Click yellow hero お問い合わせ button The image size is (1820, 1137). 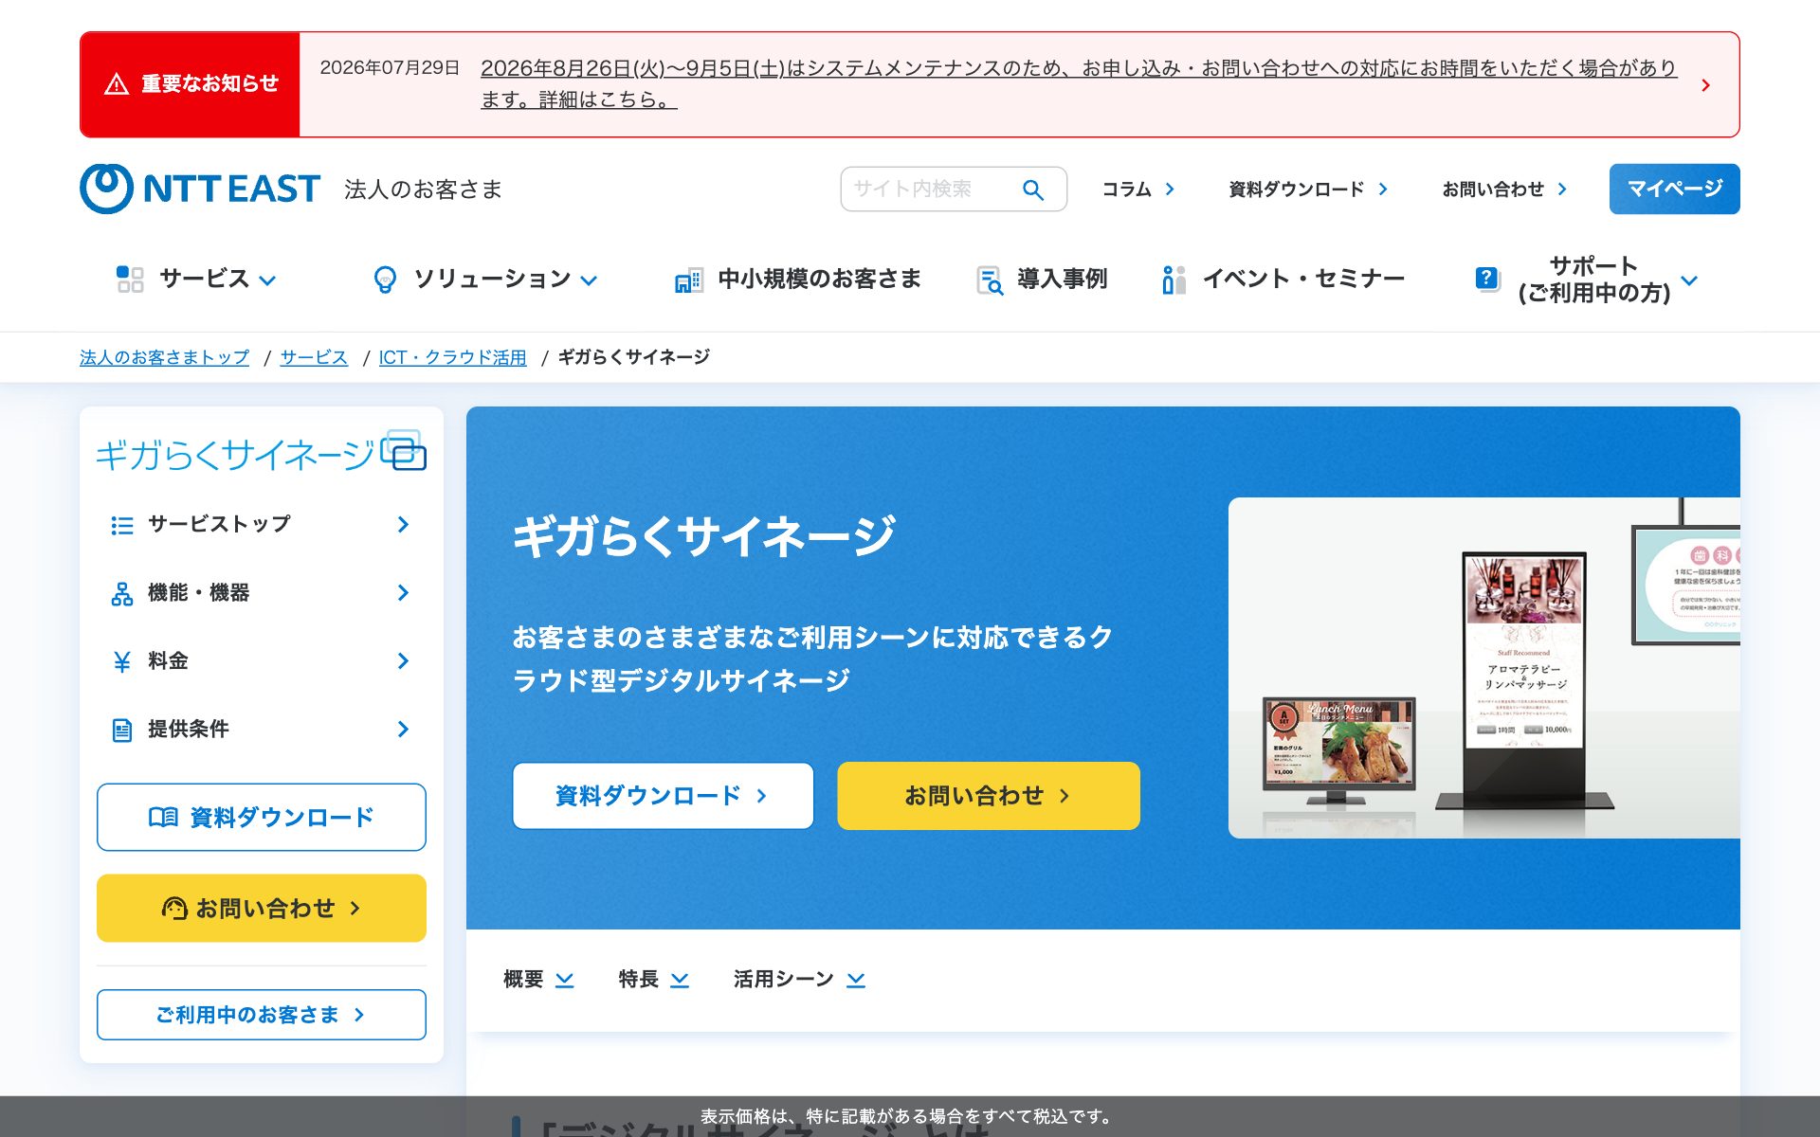[x=989, y=796]
